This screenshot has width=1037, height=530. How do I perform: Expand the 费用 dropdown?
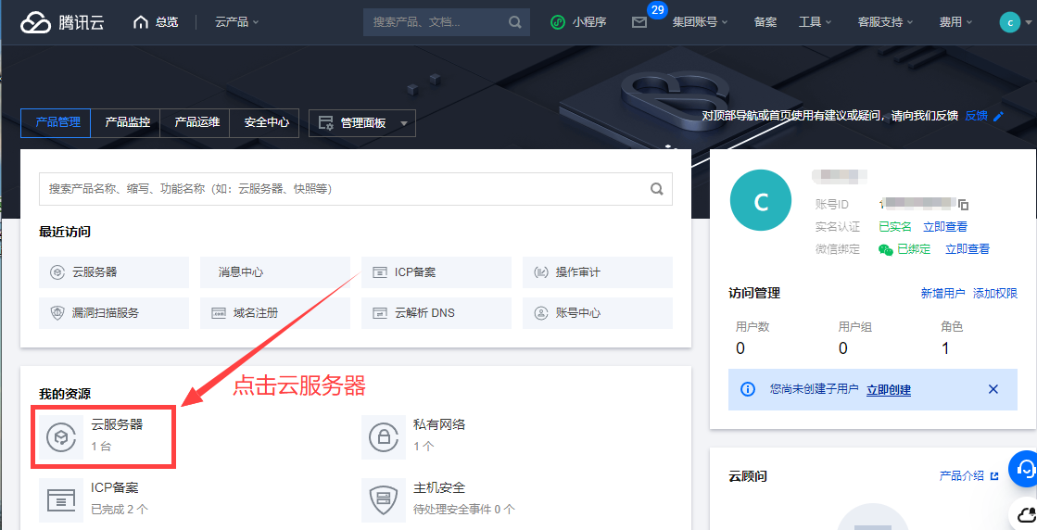[x=956, y=22]
